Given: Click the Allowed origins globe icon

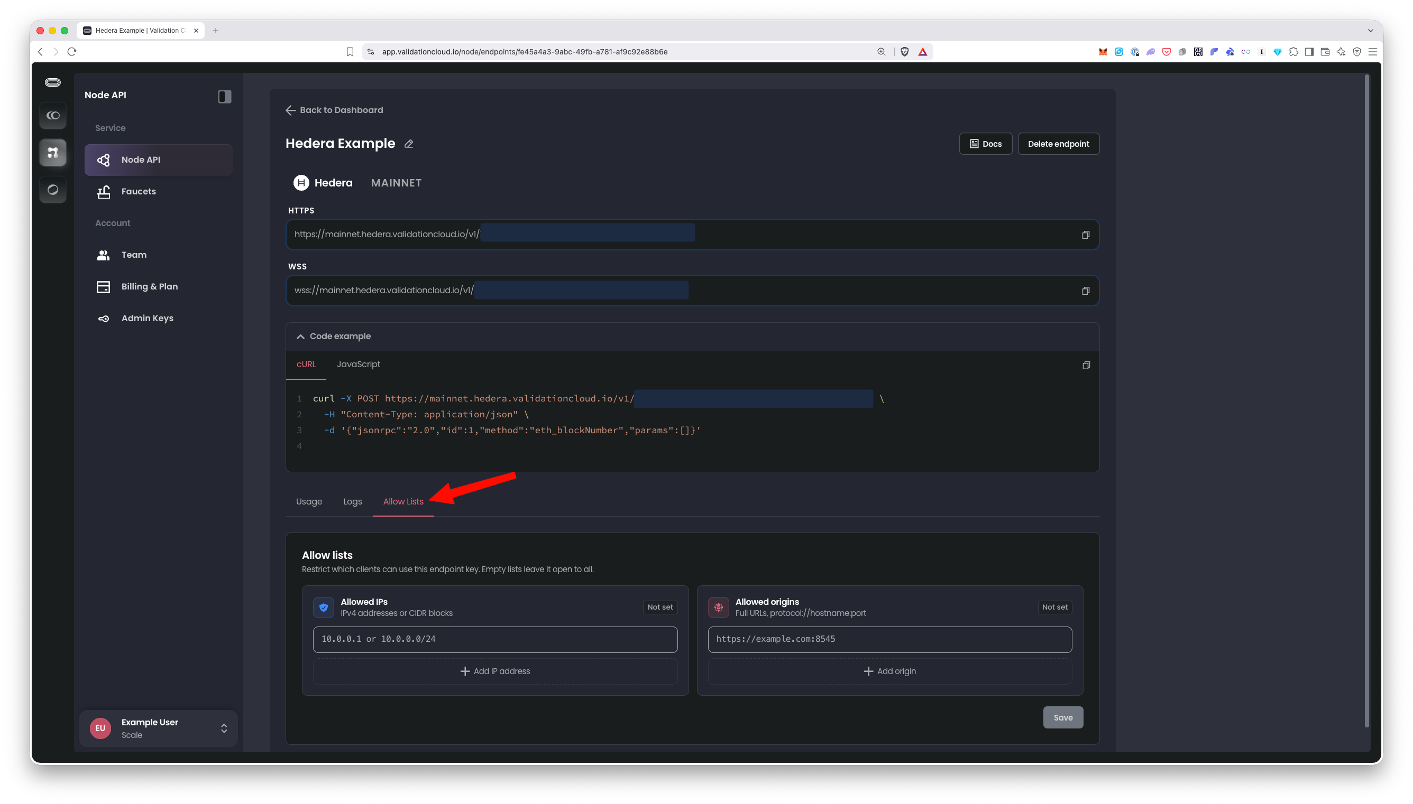Looking at the screenshot, I should (x=718, y=607).
